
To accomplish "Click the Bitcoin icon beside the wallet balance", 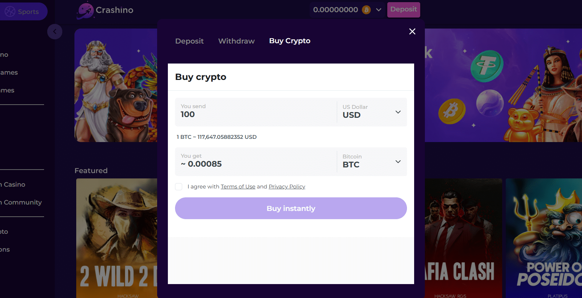I will point(365,10).
